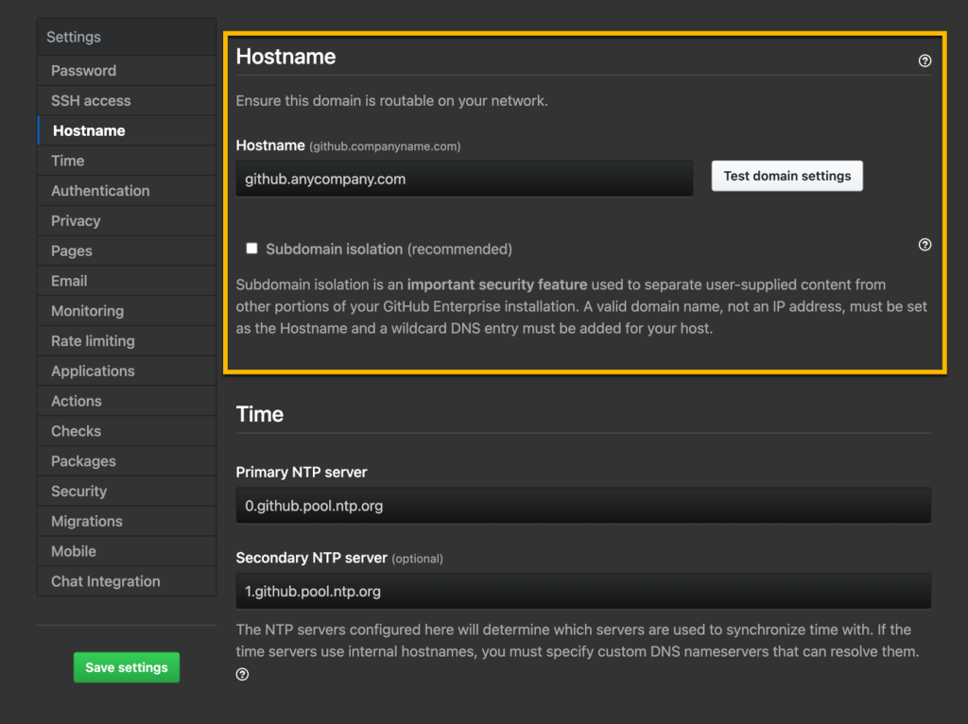The height and width of the screenshot is (724, 968).
Task: Enable the Subdomain isolation checkbox
Action: (251, 248)
